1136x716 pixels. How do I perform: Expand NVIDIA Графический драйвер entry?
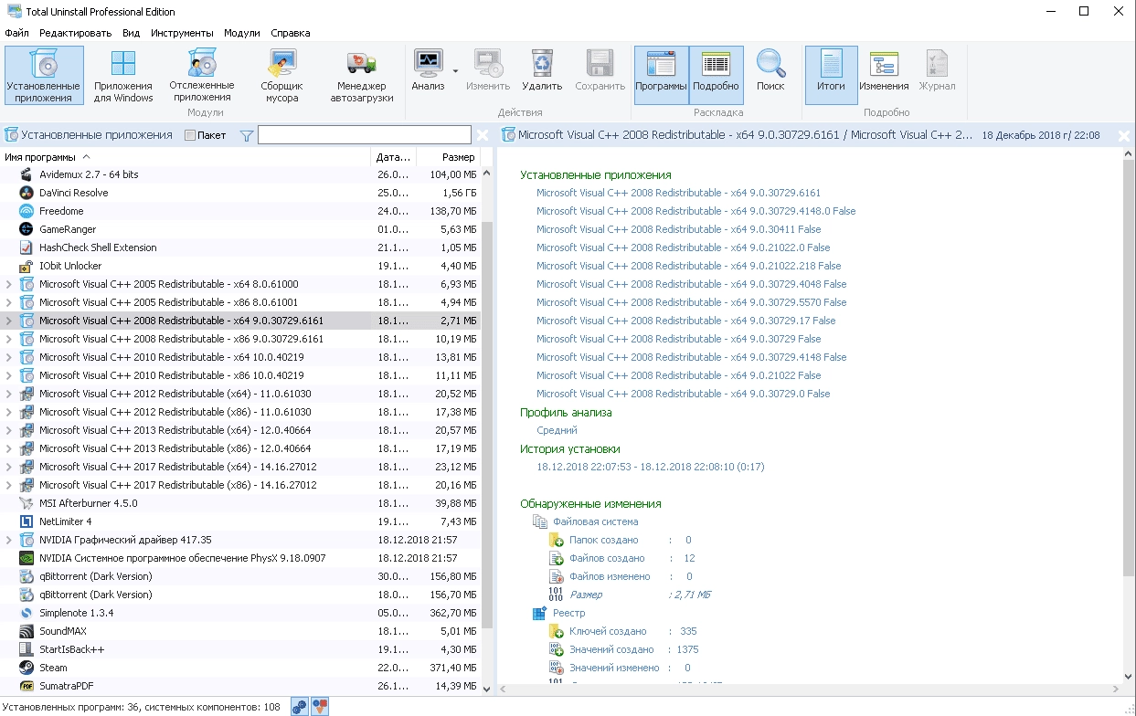9,540
